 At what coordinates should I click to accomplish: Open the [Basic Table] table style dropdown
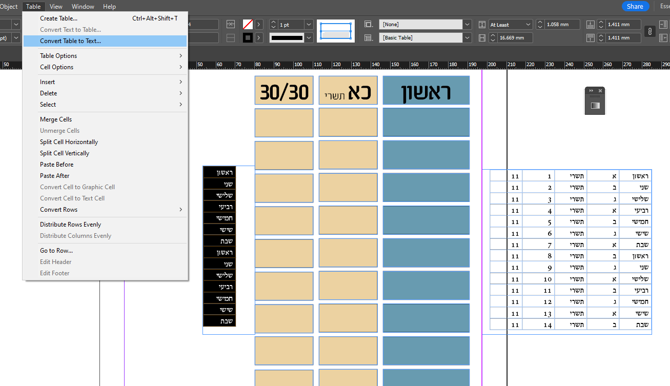tap(467, 37)
